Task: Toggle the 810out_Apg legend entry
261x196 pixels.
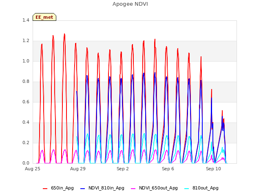Action: click(201, 188)
